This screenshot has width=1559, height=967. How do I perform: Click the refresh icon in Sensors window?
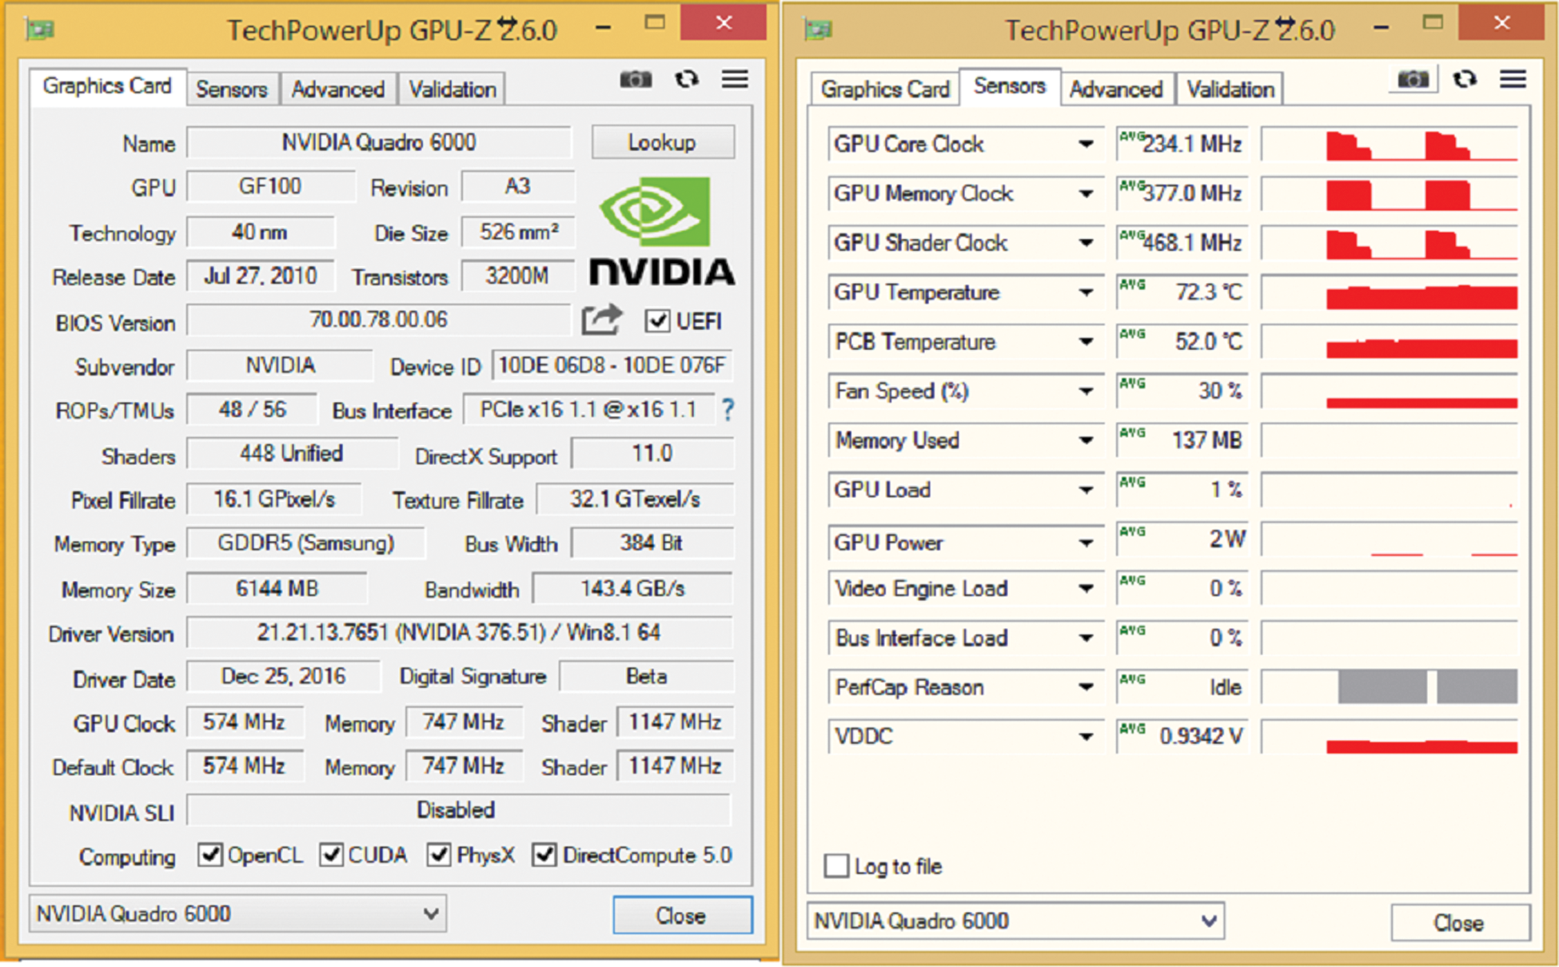point(1464,80)
